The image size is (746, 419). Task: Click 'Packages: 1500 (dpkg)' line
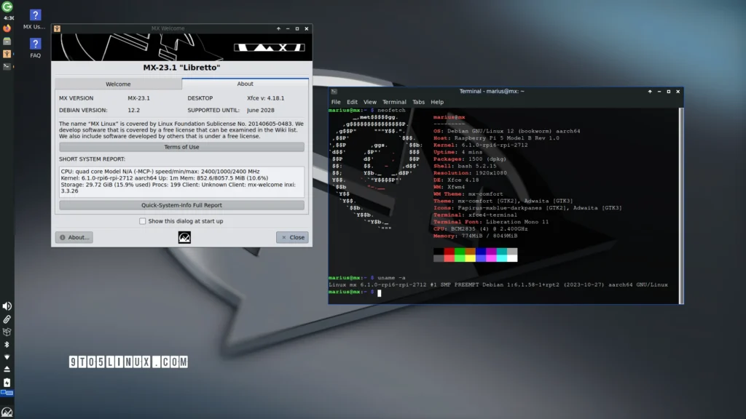pos(470,159)
